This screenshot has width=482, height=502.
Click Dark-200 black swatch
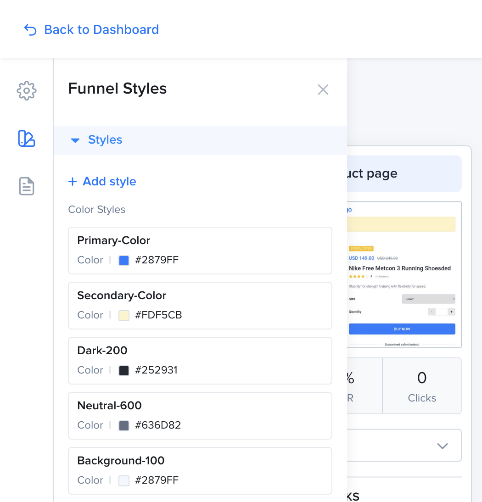(124, 370)
